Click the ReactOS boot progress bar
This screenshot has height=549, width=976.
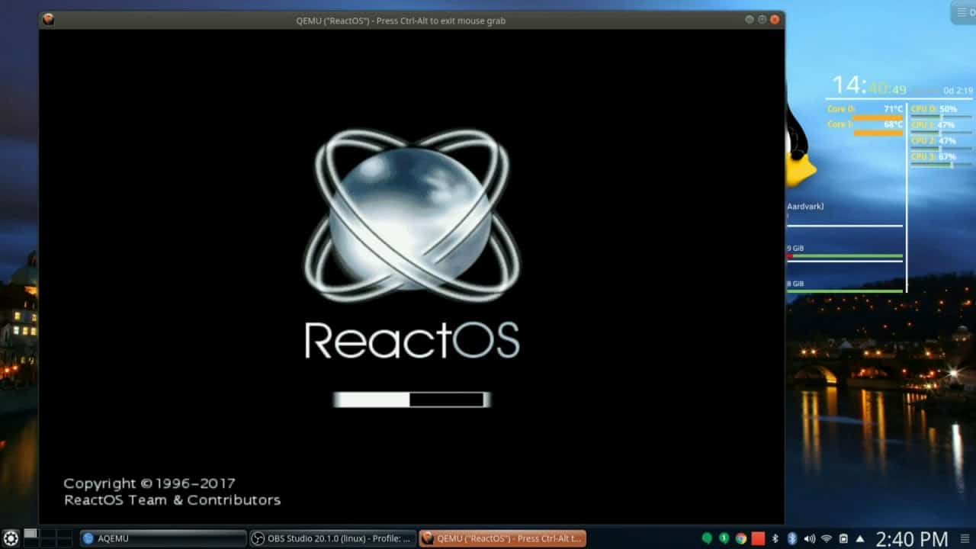[x=412, y=400]
